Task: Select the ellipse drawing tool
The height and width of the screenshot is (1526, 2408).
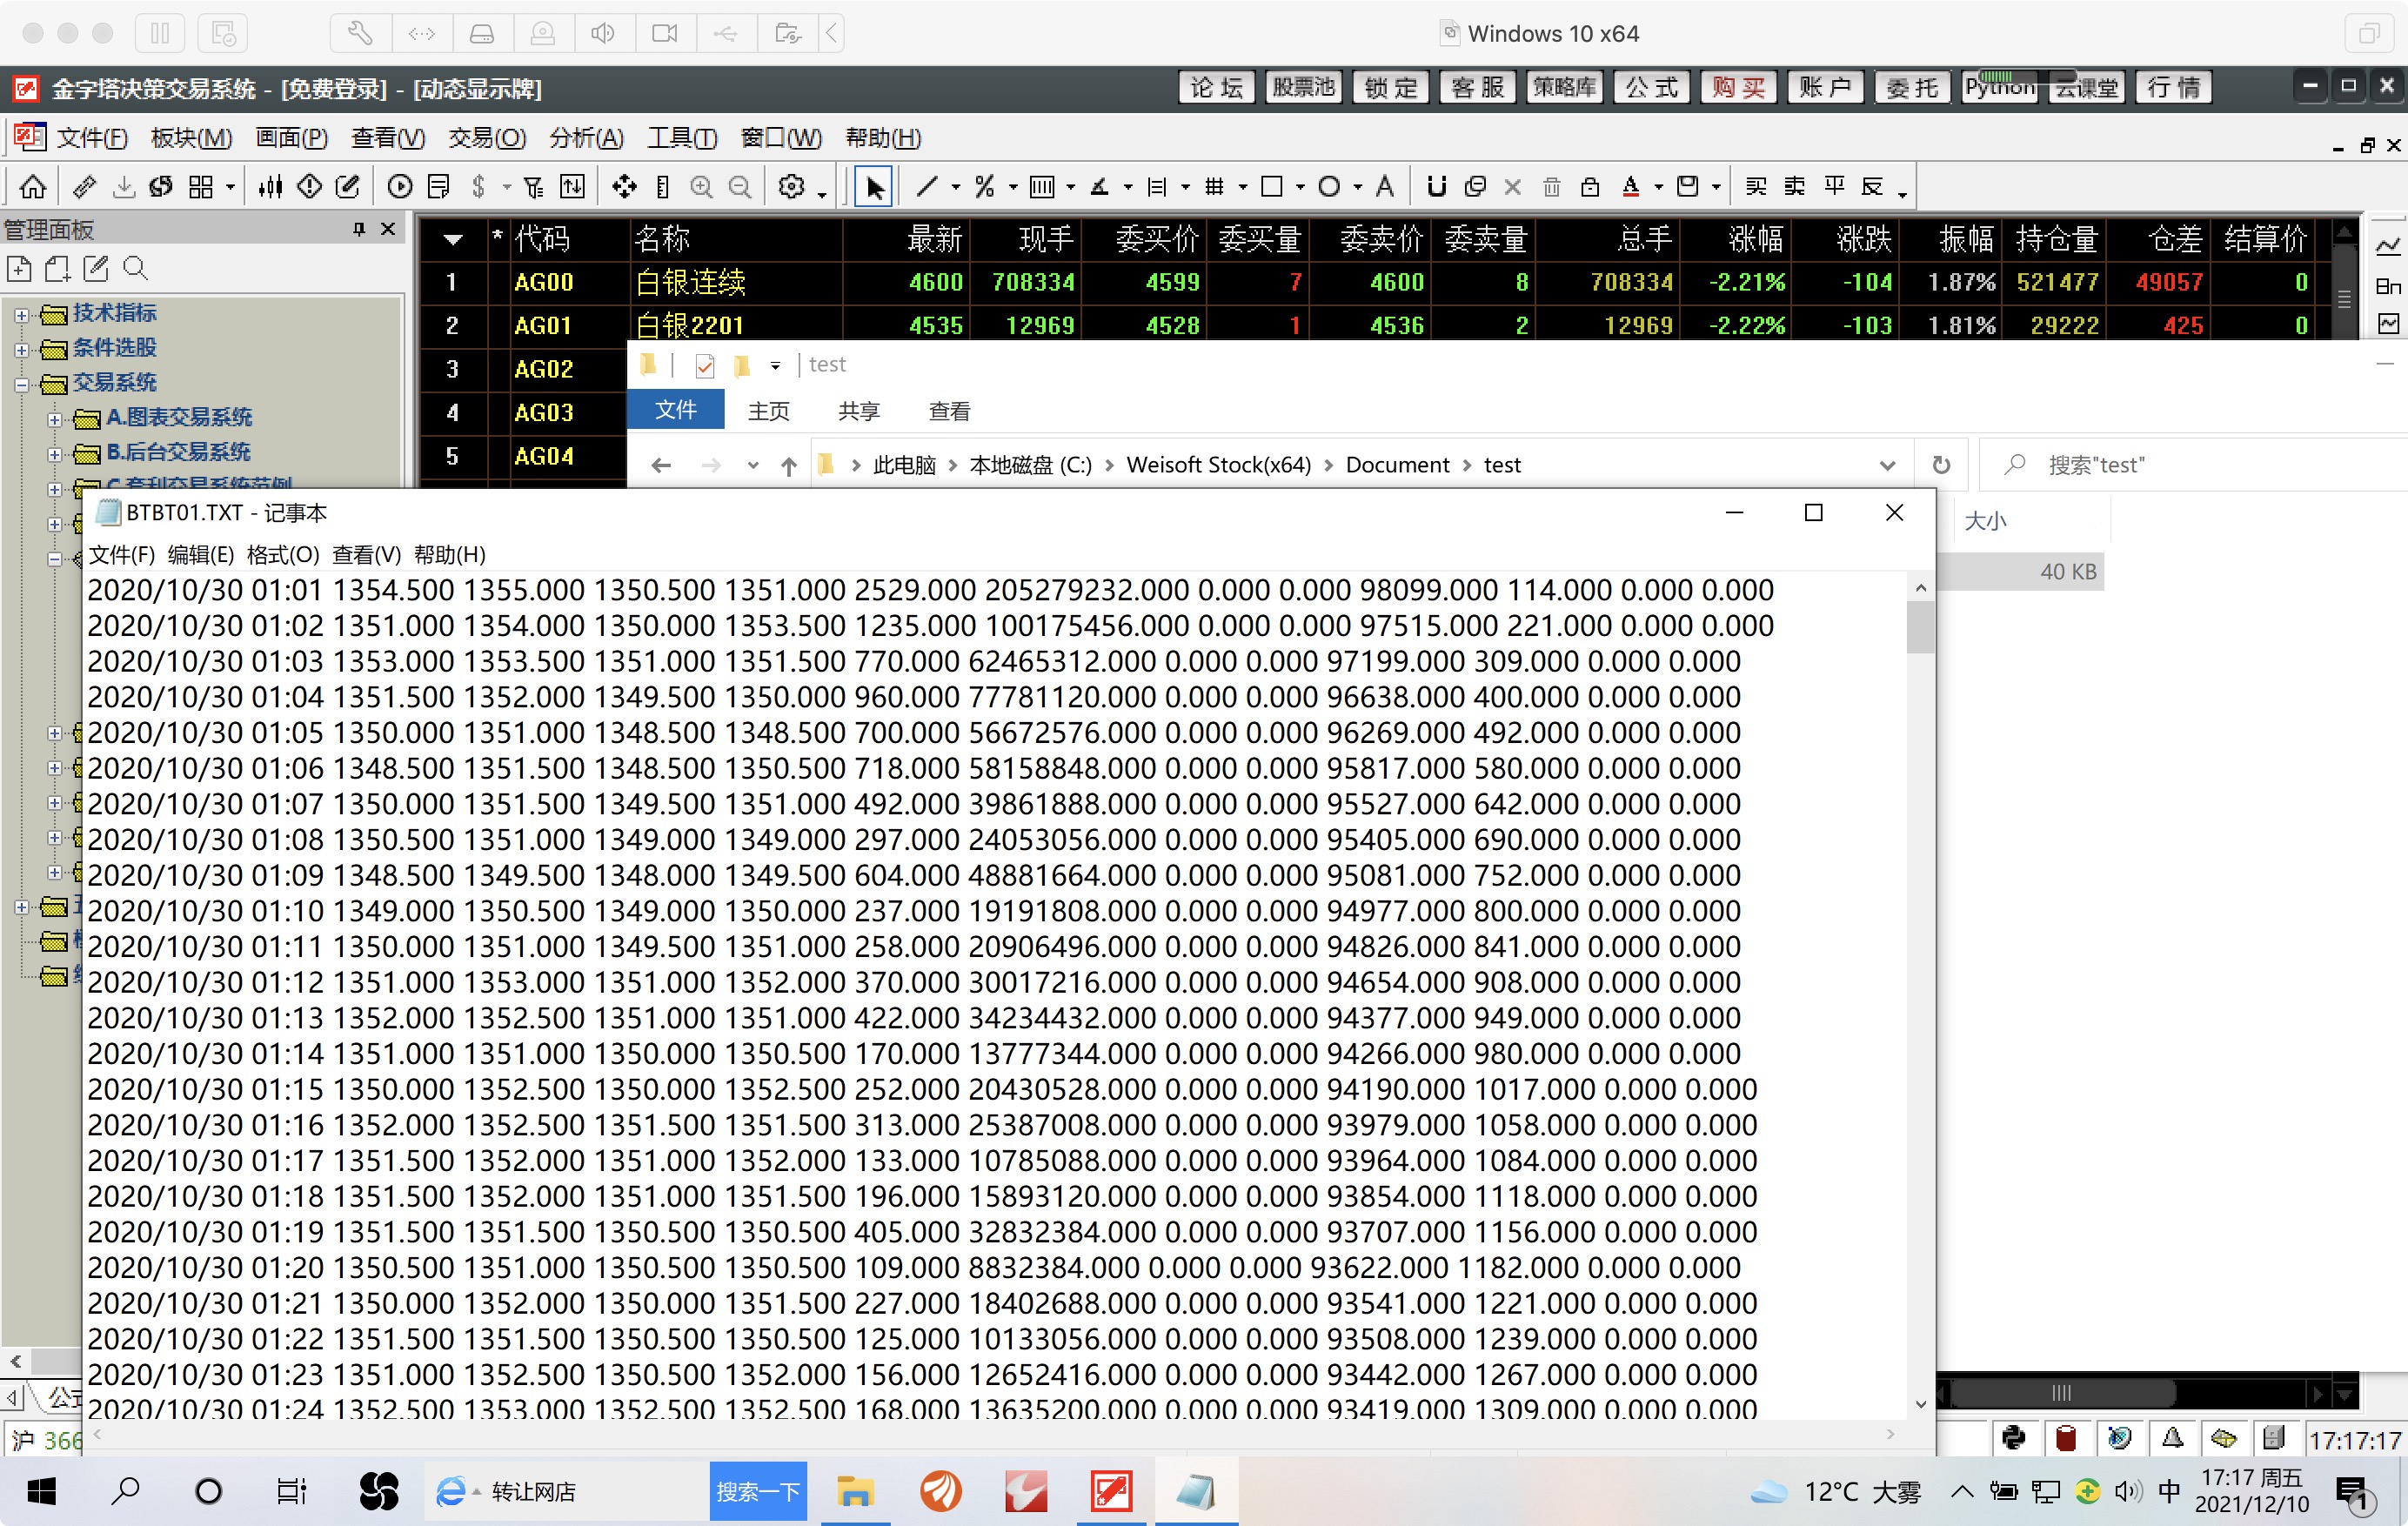Action: pyautogui.click(x=1329, y=186)
